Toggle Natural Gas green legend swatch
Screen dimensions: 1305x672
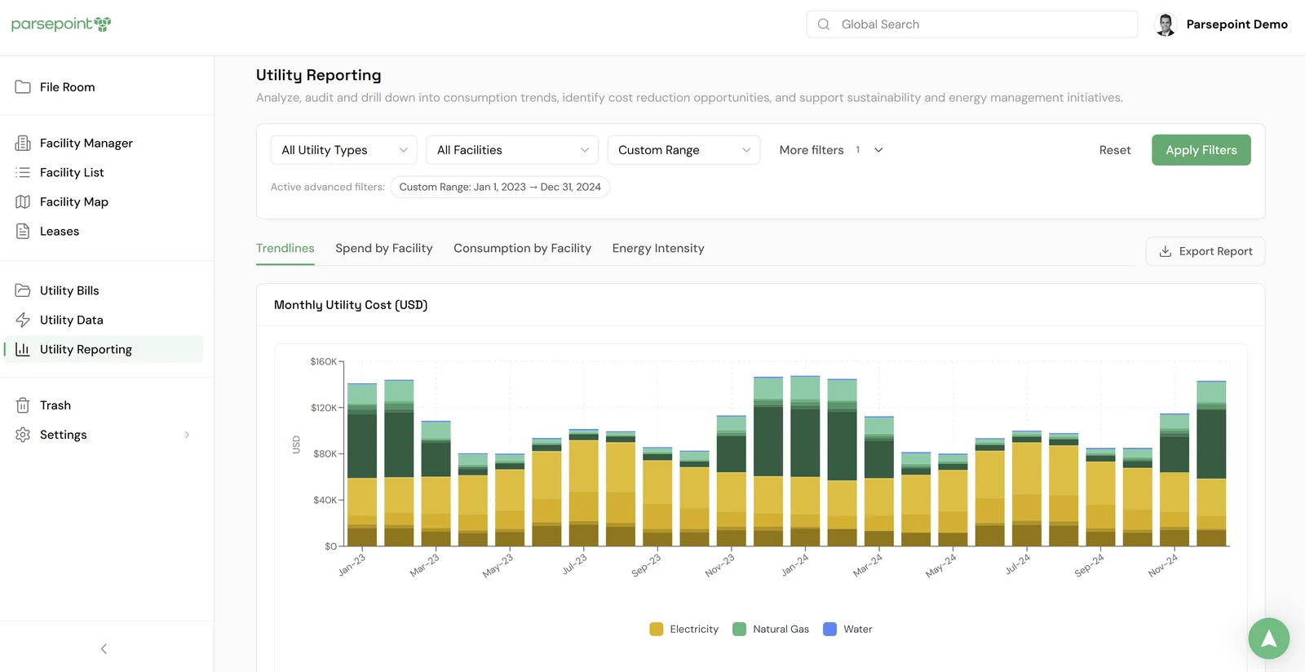click(740, 629)
